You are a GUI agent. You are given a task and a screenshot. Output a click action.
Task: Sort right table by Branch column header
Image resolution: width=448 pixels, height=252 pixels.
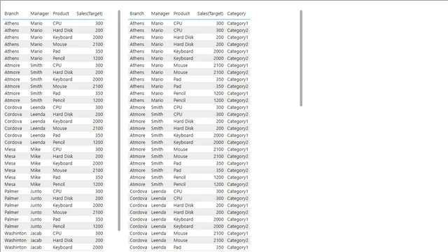tap(136, 13)
